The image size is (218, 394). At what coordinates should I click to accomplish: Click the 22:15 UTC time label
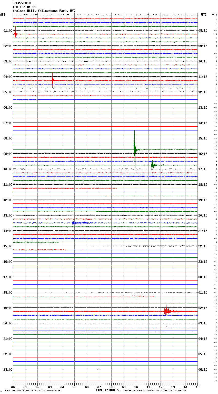point(203,246)
